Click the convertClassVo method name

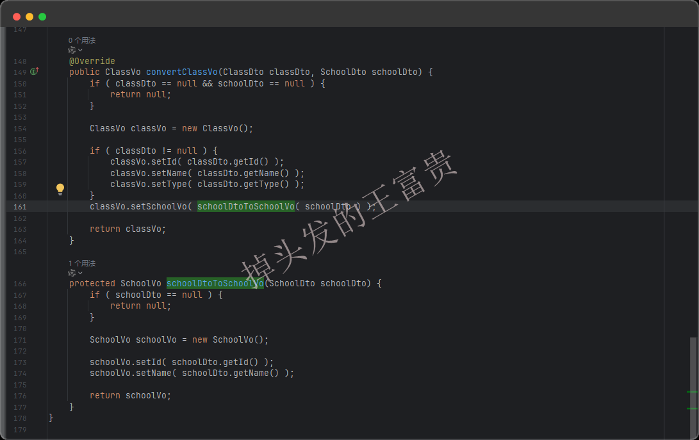coord(182,72)
